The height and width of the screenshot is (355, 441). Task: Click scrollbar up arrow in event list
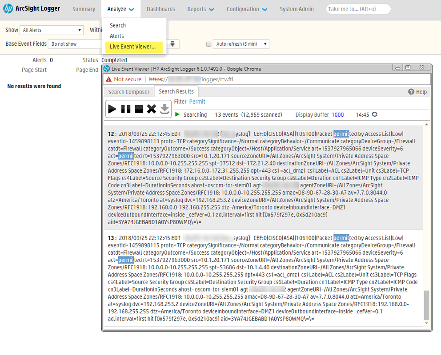coord(426,124)
